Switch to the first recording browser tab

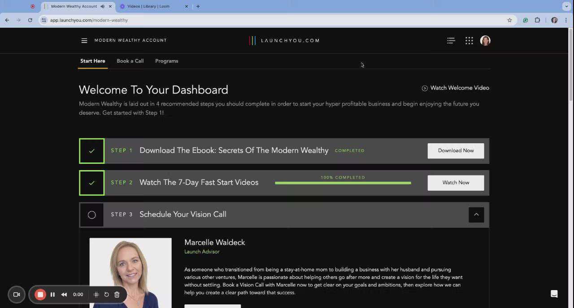(32, 6)
